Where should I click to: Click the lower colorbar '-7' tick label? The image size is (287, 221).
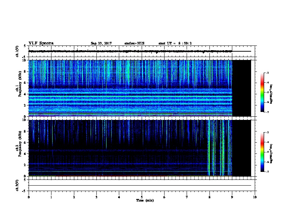pyautogui.click(x=267, y=172)
